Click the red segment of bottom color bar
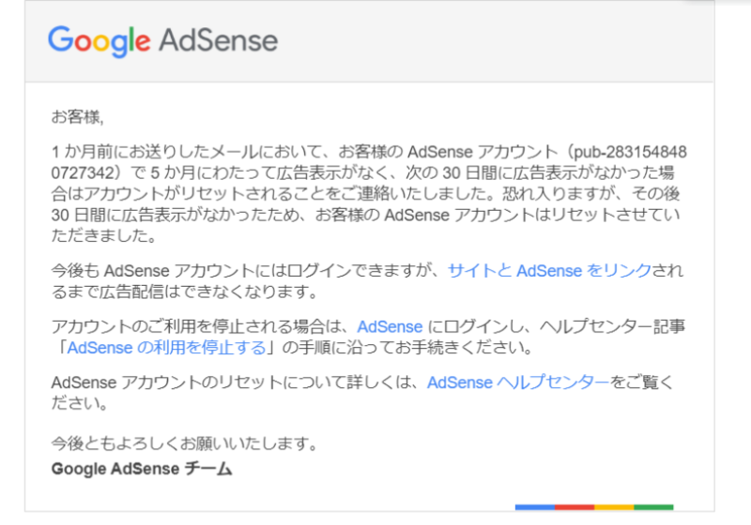 coord(575,507)
